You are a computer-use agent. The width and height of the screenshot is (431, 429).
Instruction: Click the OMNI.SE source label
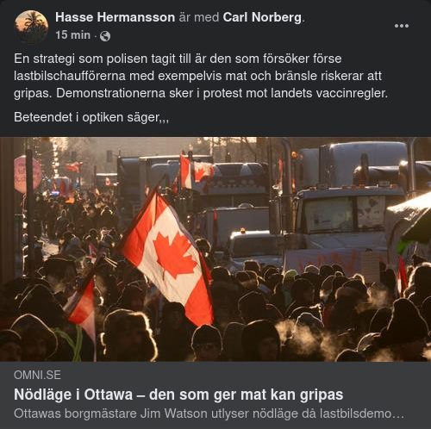[x=37, y=375]
